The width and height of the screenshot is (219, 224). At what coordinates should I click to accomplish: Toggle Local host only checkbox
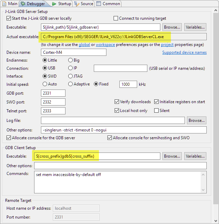pyautogui.click(x=117, y=111)
